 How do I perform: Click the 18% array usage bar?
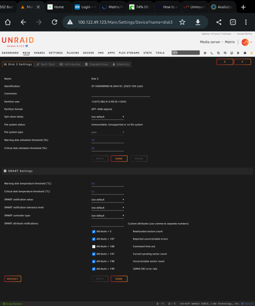pos(185,53)
